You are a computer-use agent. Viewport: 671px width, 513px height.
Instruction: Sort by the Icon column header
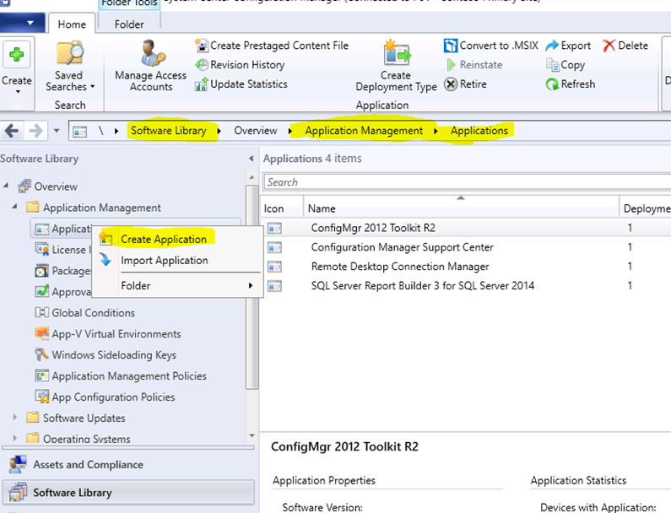(282, 208)
